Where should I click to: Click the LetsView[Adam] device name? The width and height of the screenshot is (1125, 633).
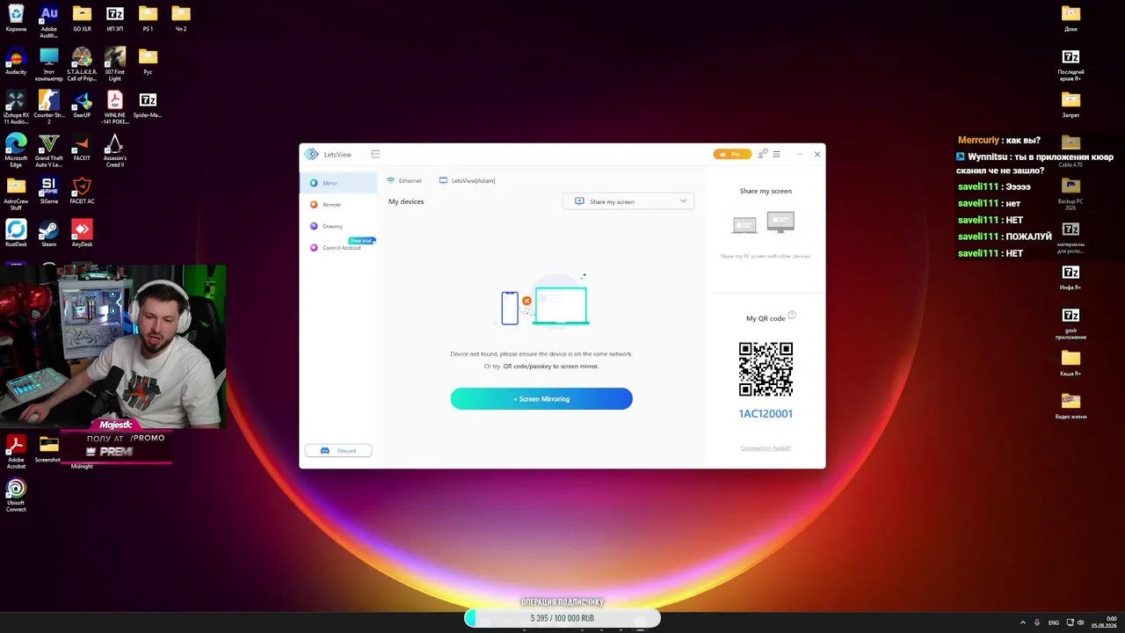(x=468, y=180)
